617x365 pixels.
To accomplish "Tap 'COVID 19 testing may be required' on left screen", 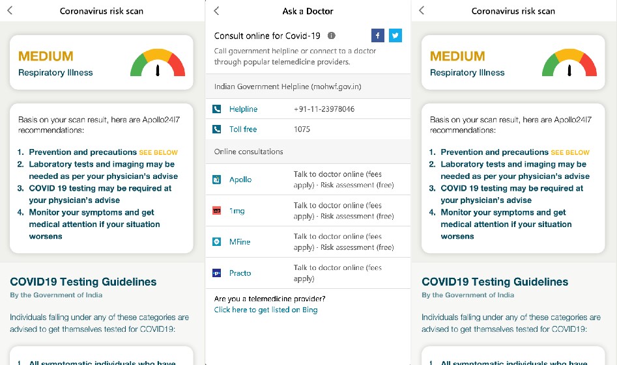I will [100, 194].
